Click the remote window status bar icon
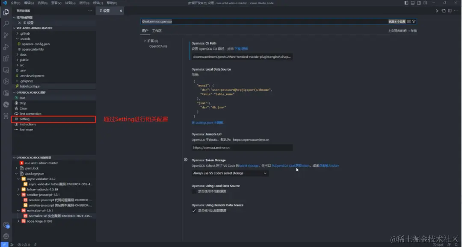Screen dimensions: 462x247 point(4,244)
